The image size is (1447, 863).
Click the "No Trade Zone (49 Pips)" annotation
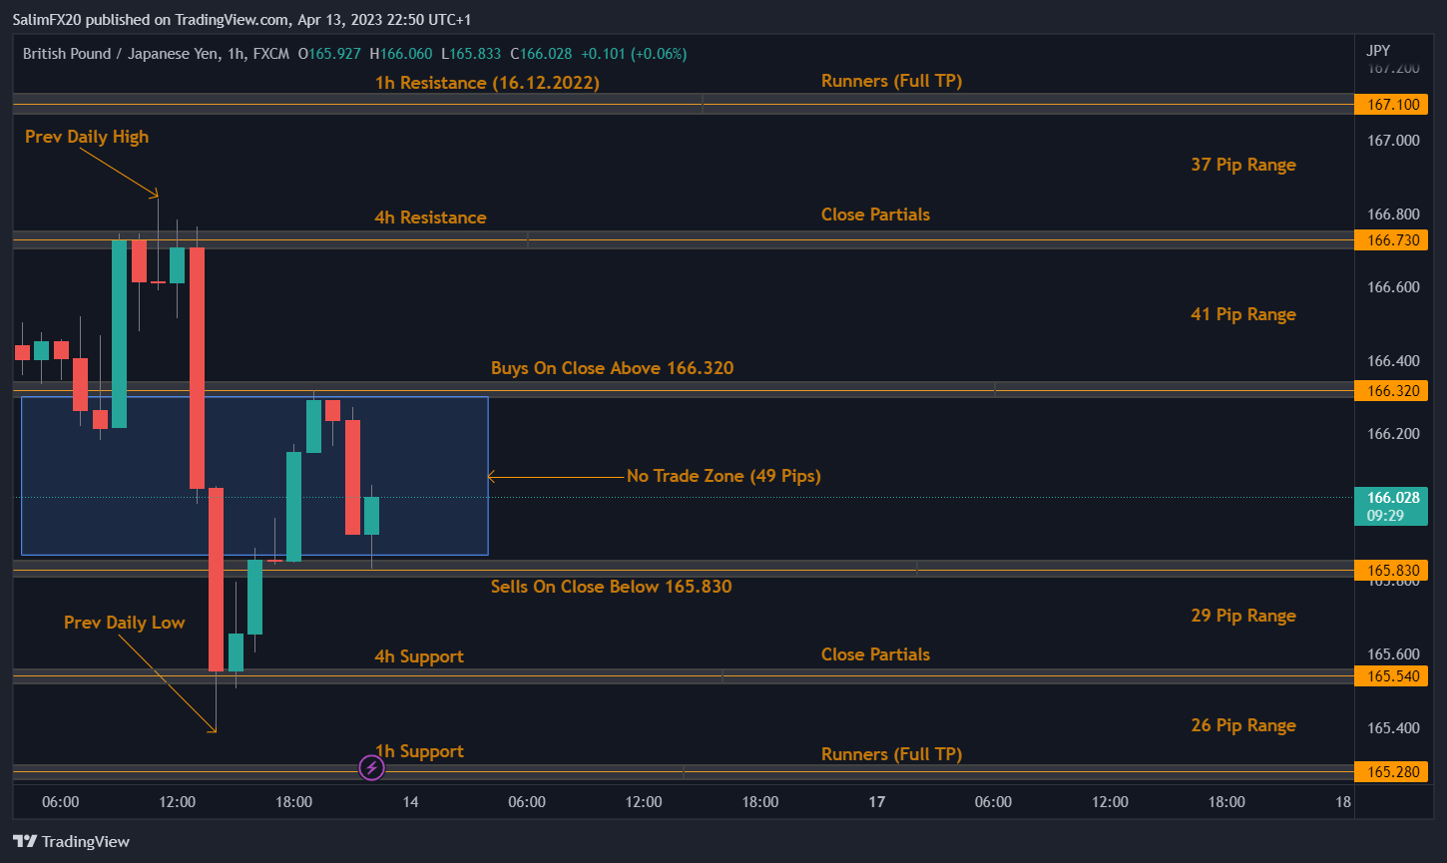pyautogui.click(x=723, y=476)
